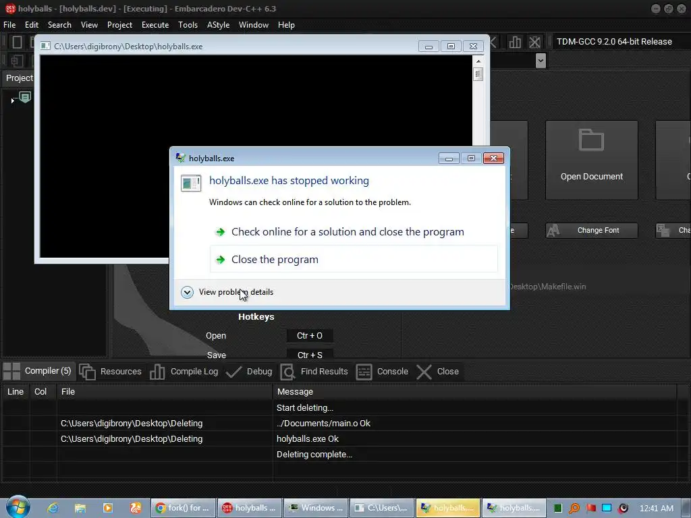Click the New file icon in Dev-C++ toolbar
This screenshot has width=691, height=518.
pos(17,42)
